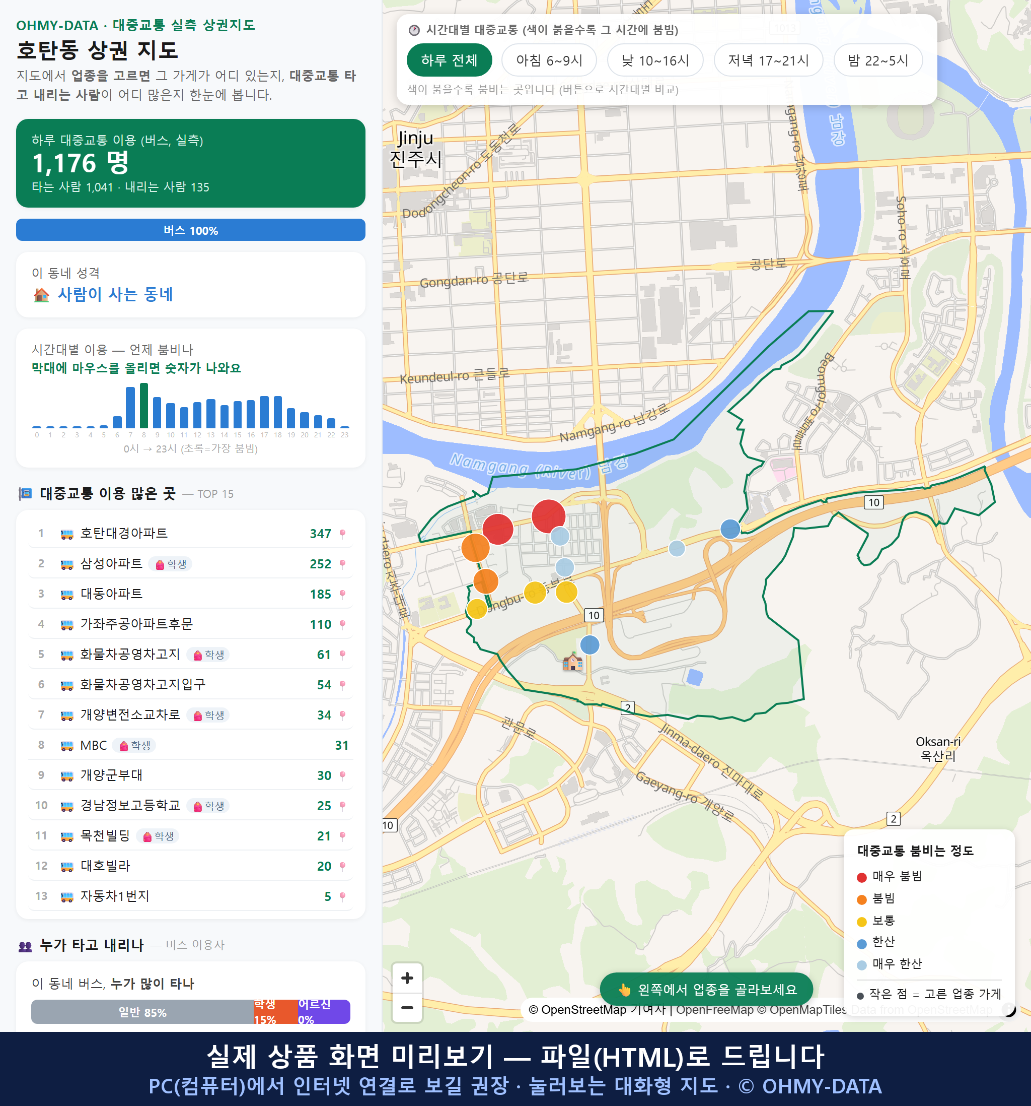Click the bus icon next to 대동아파트
Image resolution: width=1031 pixels, height=1106 pixels.
(x=66, y=594)
